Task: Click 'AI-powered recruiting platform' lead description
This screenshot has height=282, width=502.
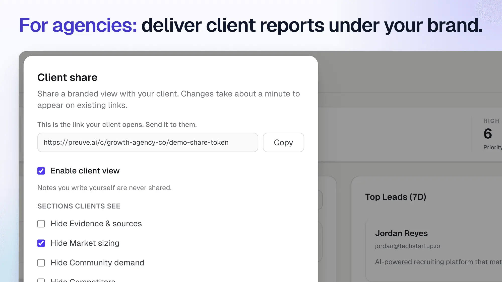Action: (438, 262)
